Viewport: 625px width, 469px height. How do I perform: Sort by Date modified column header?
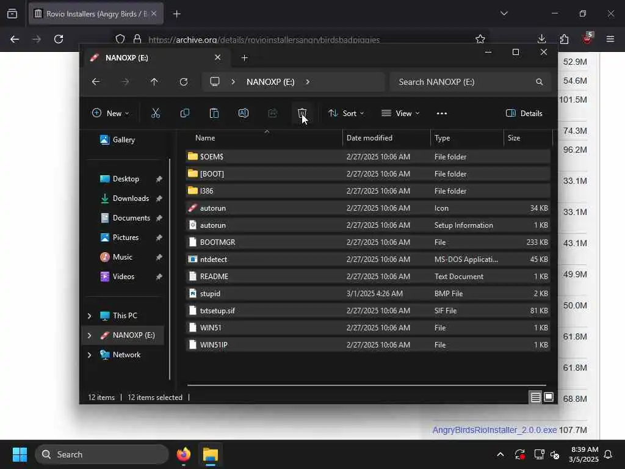click(386, 137)
